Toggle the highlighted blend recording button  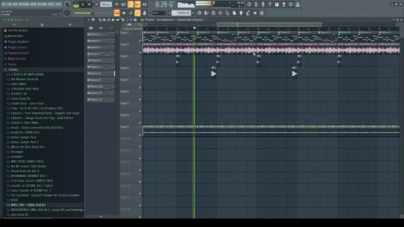138,4
